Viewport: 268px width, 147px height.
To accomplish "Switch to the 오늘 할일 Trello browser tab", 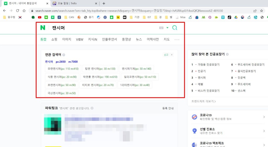I will click(75, 3).
